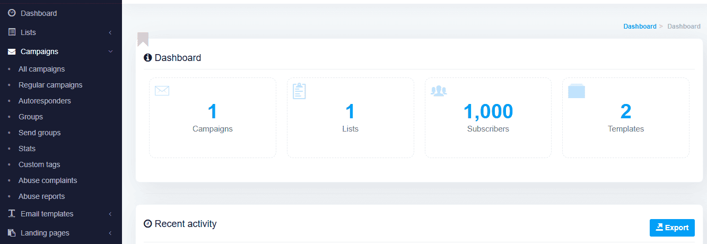Click the Email templates text icon

click(x=12, y=214)
